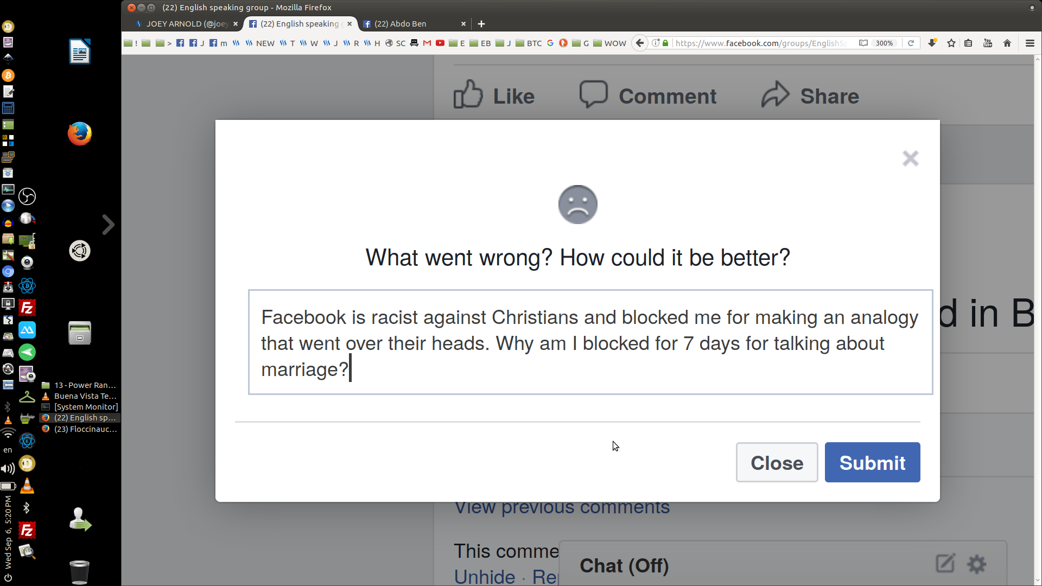Click the Facebook URL address bar
This screenshot has height=586, width=1042.
[x=760, y=43]
